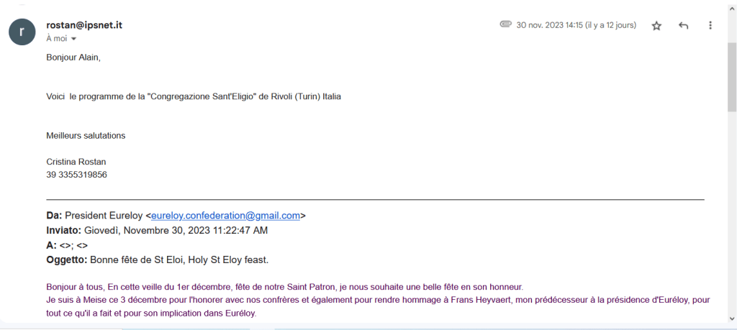Click the vertical scrollbar thumb
The height and width of the screenshot is (330, 737).
732,75
